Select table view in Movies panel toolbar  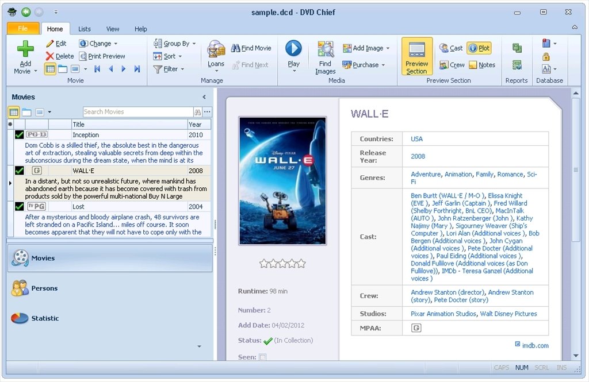(14, 112)
